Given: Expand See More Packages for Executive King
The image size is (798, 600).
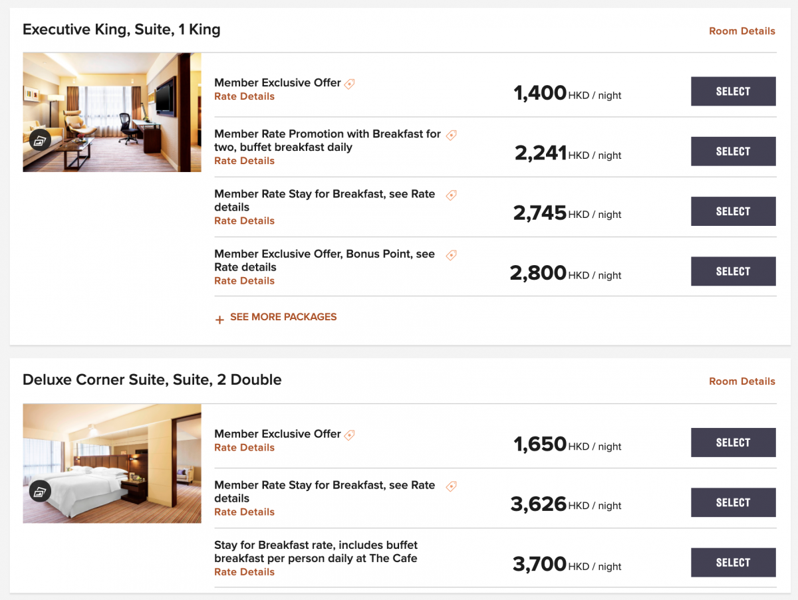Looking at the screenshot, I should (276, 318).
